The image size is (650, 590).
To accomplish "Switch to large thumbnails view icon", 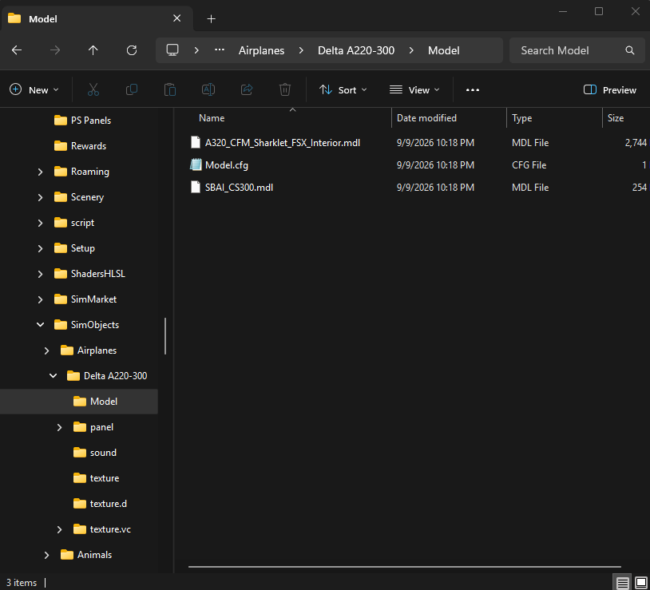I will 641,583.
